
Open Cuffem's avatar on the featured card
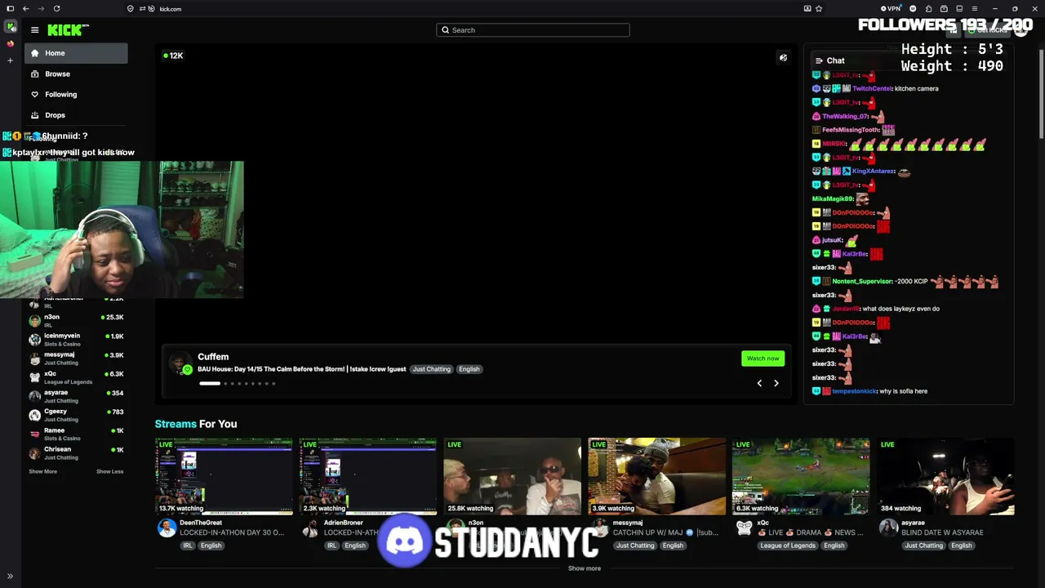click(x=180, y=363)
